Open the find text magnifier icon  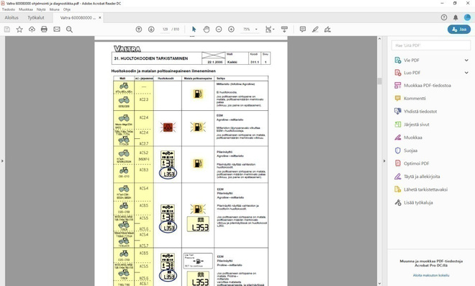coord(69,30)
